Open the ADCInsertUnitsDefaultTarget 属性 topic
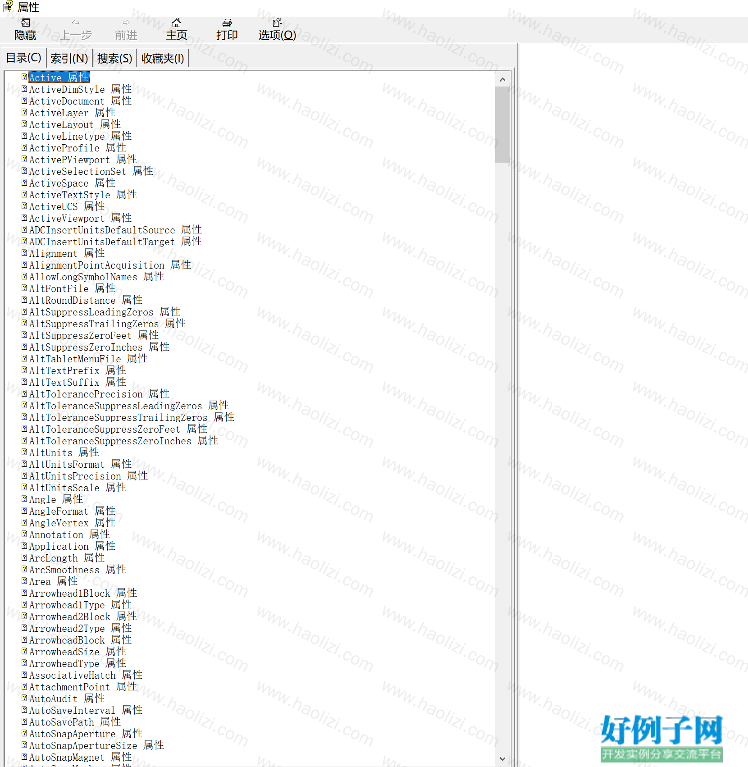The width and height of the screenshot is (748, 767). point(115,242)
